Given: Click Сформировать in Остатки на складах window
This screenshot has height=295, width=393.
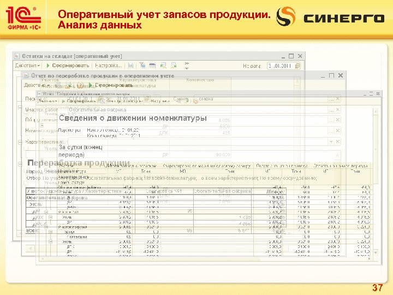Looking at the screenshot, I should [68, 66].
